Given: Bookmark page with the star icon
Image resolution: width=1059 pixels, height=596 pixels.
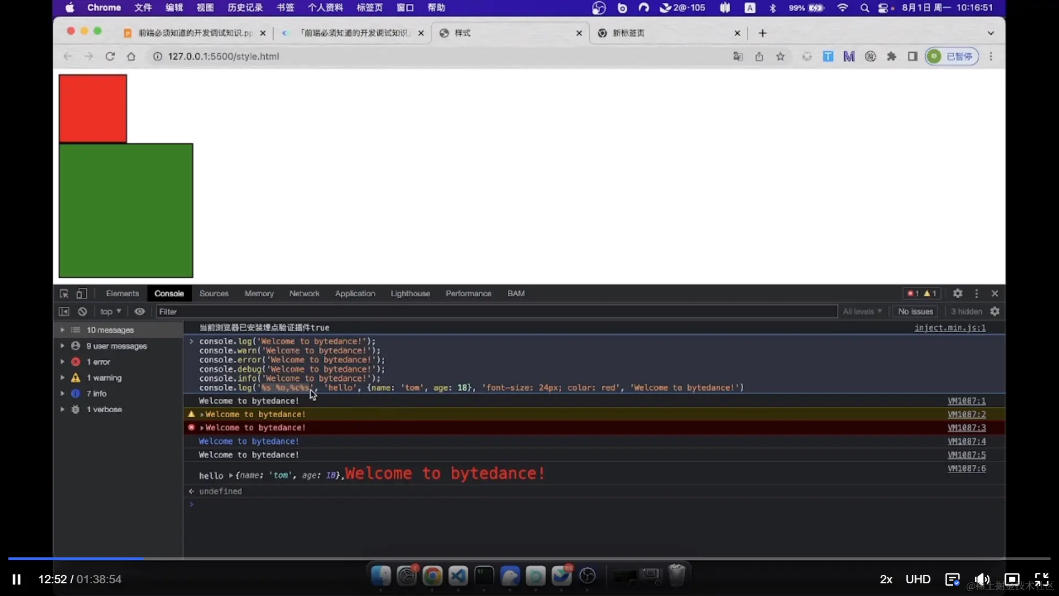Looking at the screenshot, I should click(x=780, y=56).
